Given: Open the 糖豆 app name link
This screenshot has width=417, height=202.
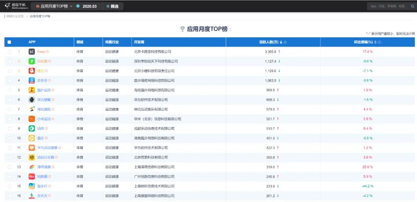Looking at the screenshot, I should tap(41, 71).
